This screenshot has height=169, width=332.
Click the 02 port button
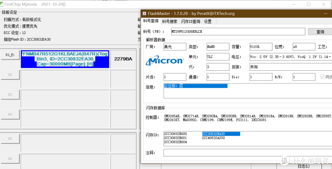(10, 75)
